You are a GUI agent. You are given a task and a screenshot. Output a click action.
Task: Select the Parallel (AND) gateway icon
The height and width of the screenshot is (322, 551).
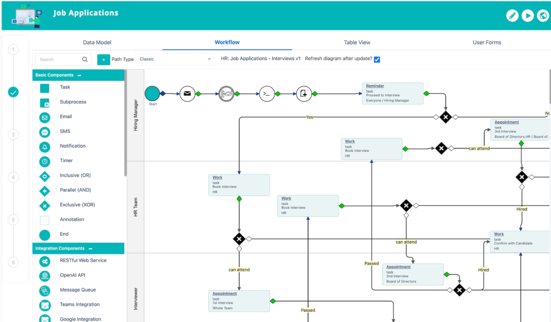tap(46, 190)
